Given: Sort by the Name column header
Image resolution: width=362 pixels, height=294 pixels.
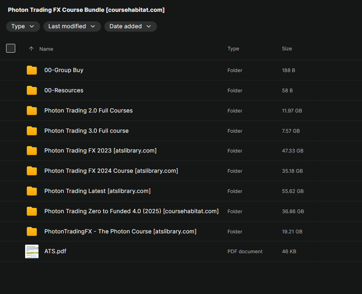Looking at the screenshot, I should pos(46,49).
